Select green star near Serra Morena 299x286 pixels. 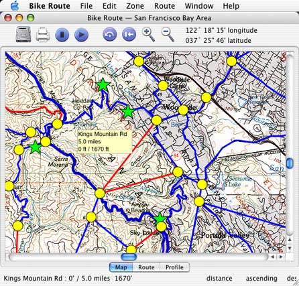(x=35, y=147)
